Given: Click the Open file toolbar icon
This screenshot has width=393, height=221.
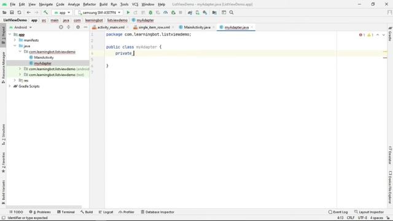Looking at the screenshot, I should pyautogui.click(x=4, y=12).
